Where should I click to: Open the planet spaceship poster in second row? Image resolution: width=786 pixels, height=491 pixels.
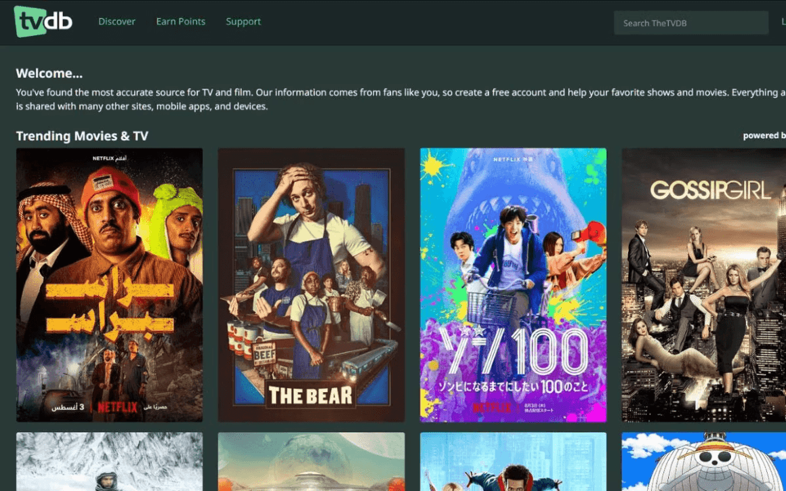pos(311,461)
